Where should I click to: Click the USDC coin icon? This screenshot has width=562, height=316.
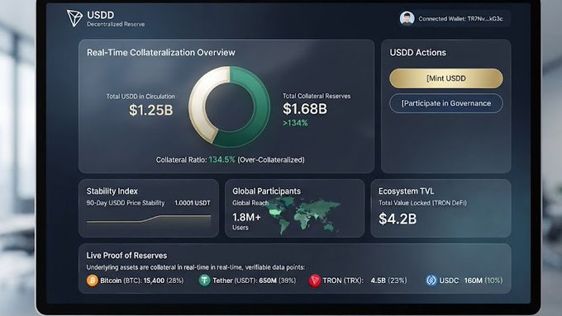(431, 281)
